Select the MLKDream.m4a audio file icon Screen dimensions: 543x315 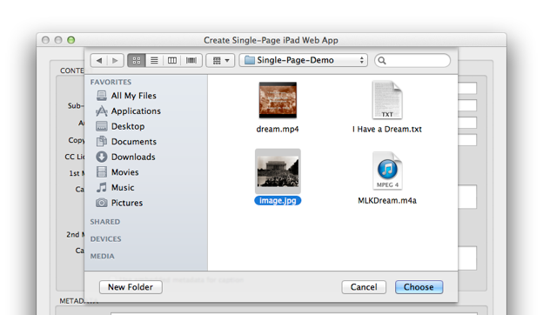pos(387,171)
